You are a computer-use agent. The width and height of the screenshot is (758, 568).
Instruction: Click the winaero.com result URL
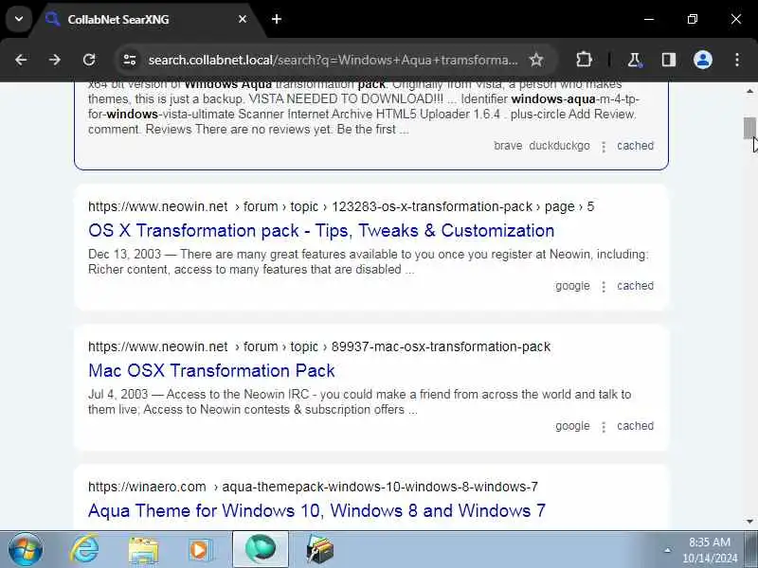[x=313, y=487]
